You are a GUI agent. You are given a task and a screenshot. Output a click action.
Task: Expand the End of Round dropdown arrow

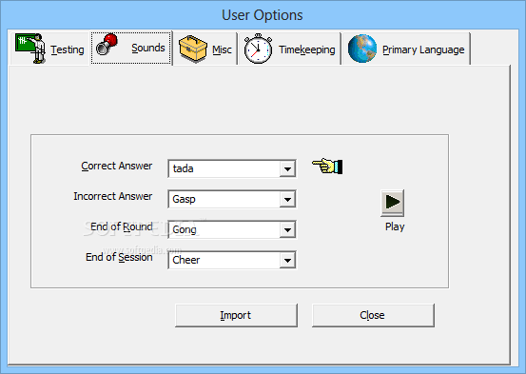click(287, 230)
